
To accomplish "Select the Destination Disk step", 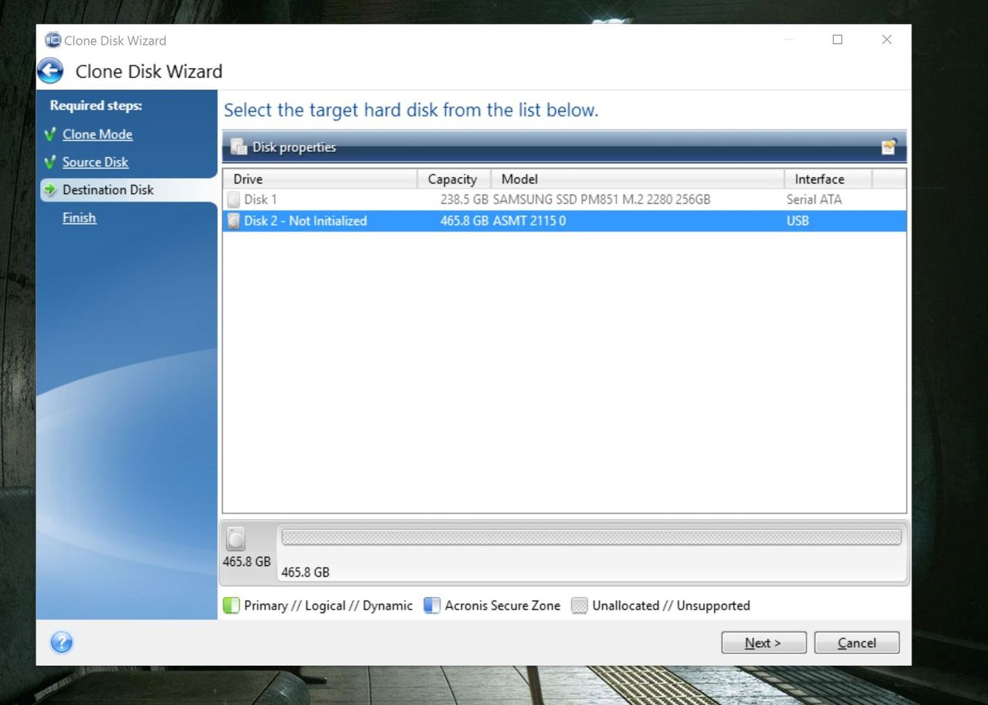I will 108,190.
